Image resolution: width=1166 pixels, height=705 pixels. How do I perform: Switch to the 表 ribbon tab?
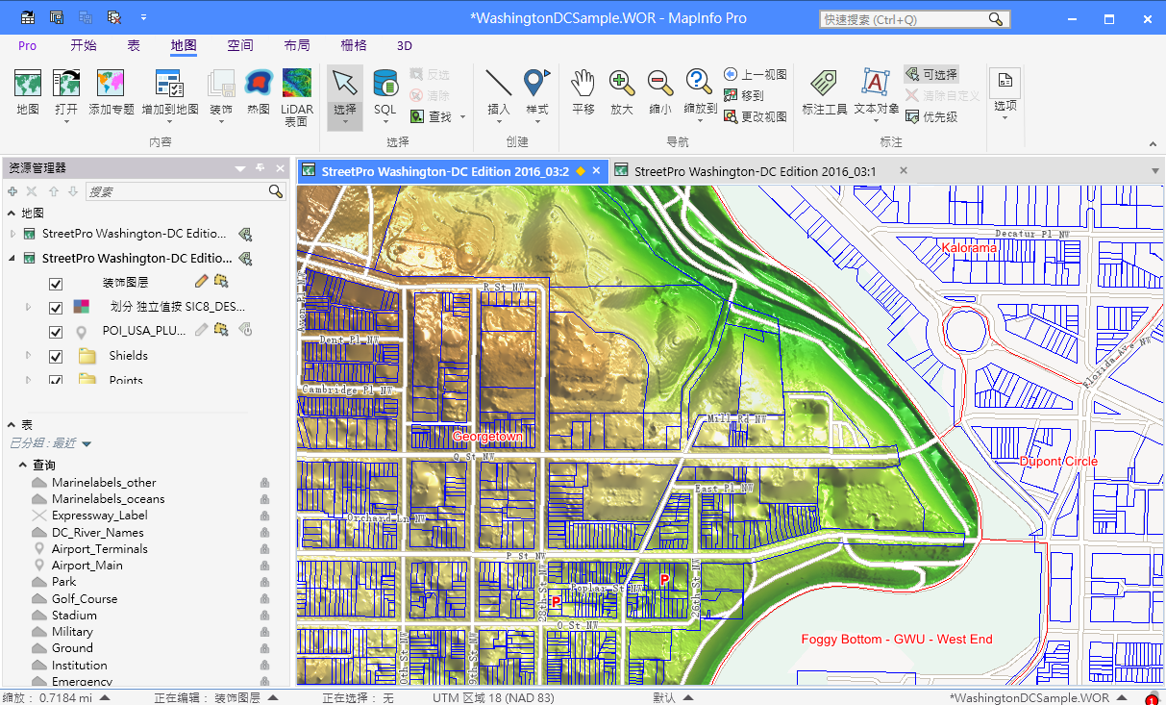(x=134, y=45)
